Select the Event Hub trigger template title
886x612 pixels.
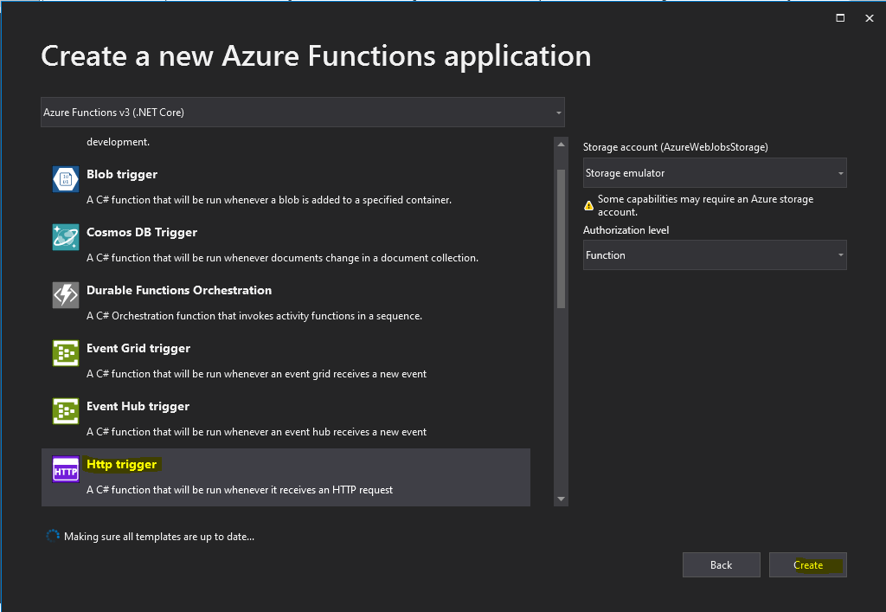point(138,406)
